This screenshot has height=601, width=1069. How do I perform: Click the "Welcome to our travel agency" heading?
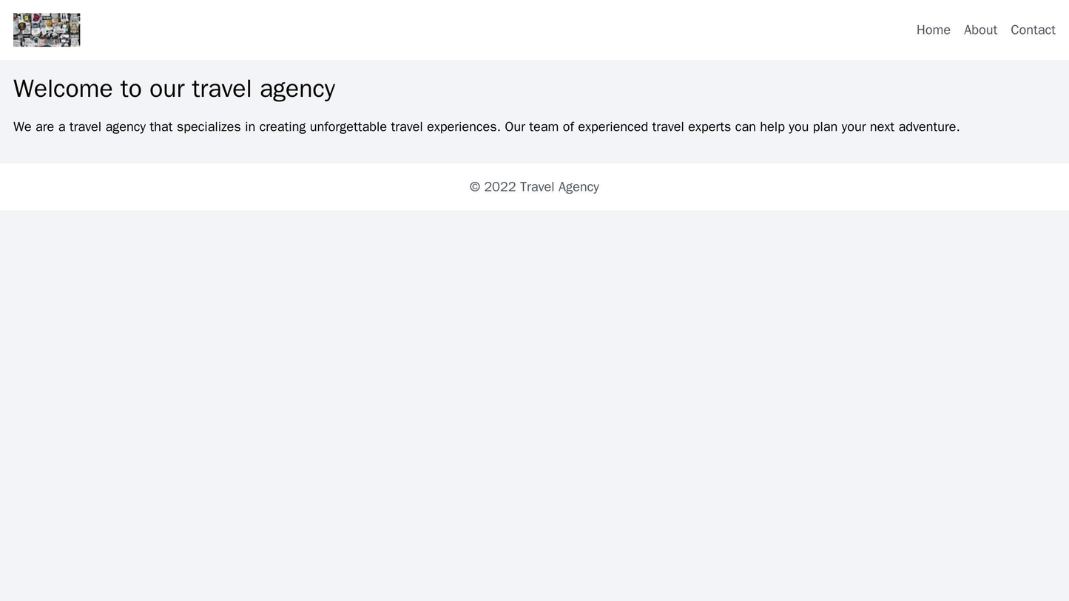[x=174, y=89]
